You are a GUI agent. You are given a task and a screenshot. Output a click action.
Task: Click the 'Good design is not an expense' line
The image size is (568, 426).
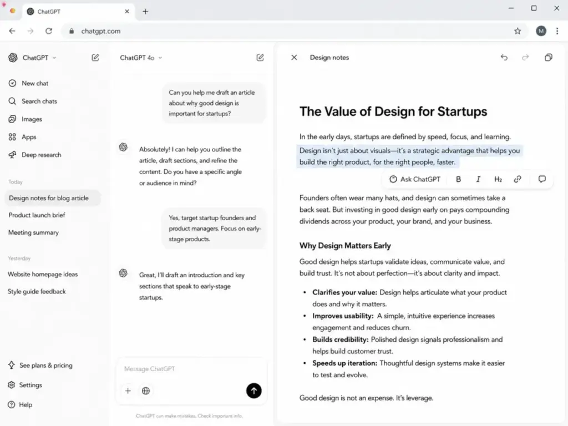coord(366,398)
